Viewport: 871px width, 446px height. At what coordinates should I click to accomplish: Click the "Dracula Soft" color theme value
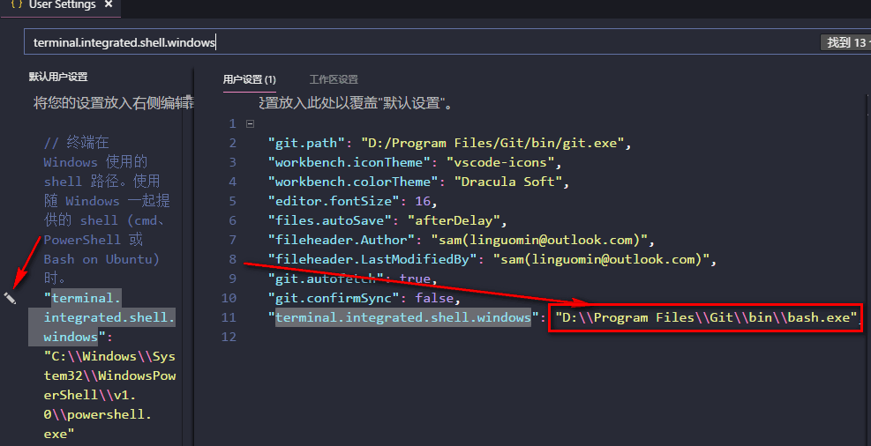507,182
